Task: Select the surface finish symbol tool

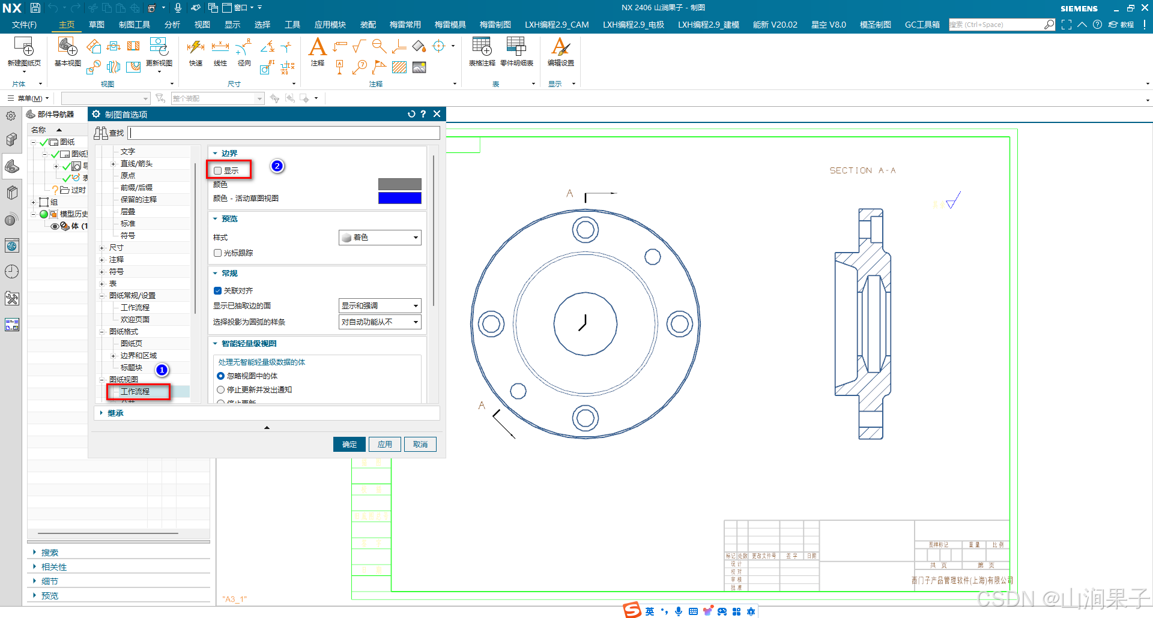Action: pos(359,46)
